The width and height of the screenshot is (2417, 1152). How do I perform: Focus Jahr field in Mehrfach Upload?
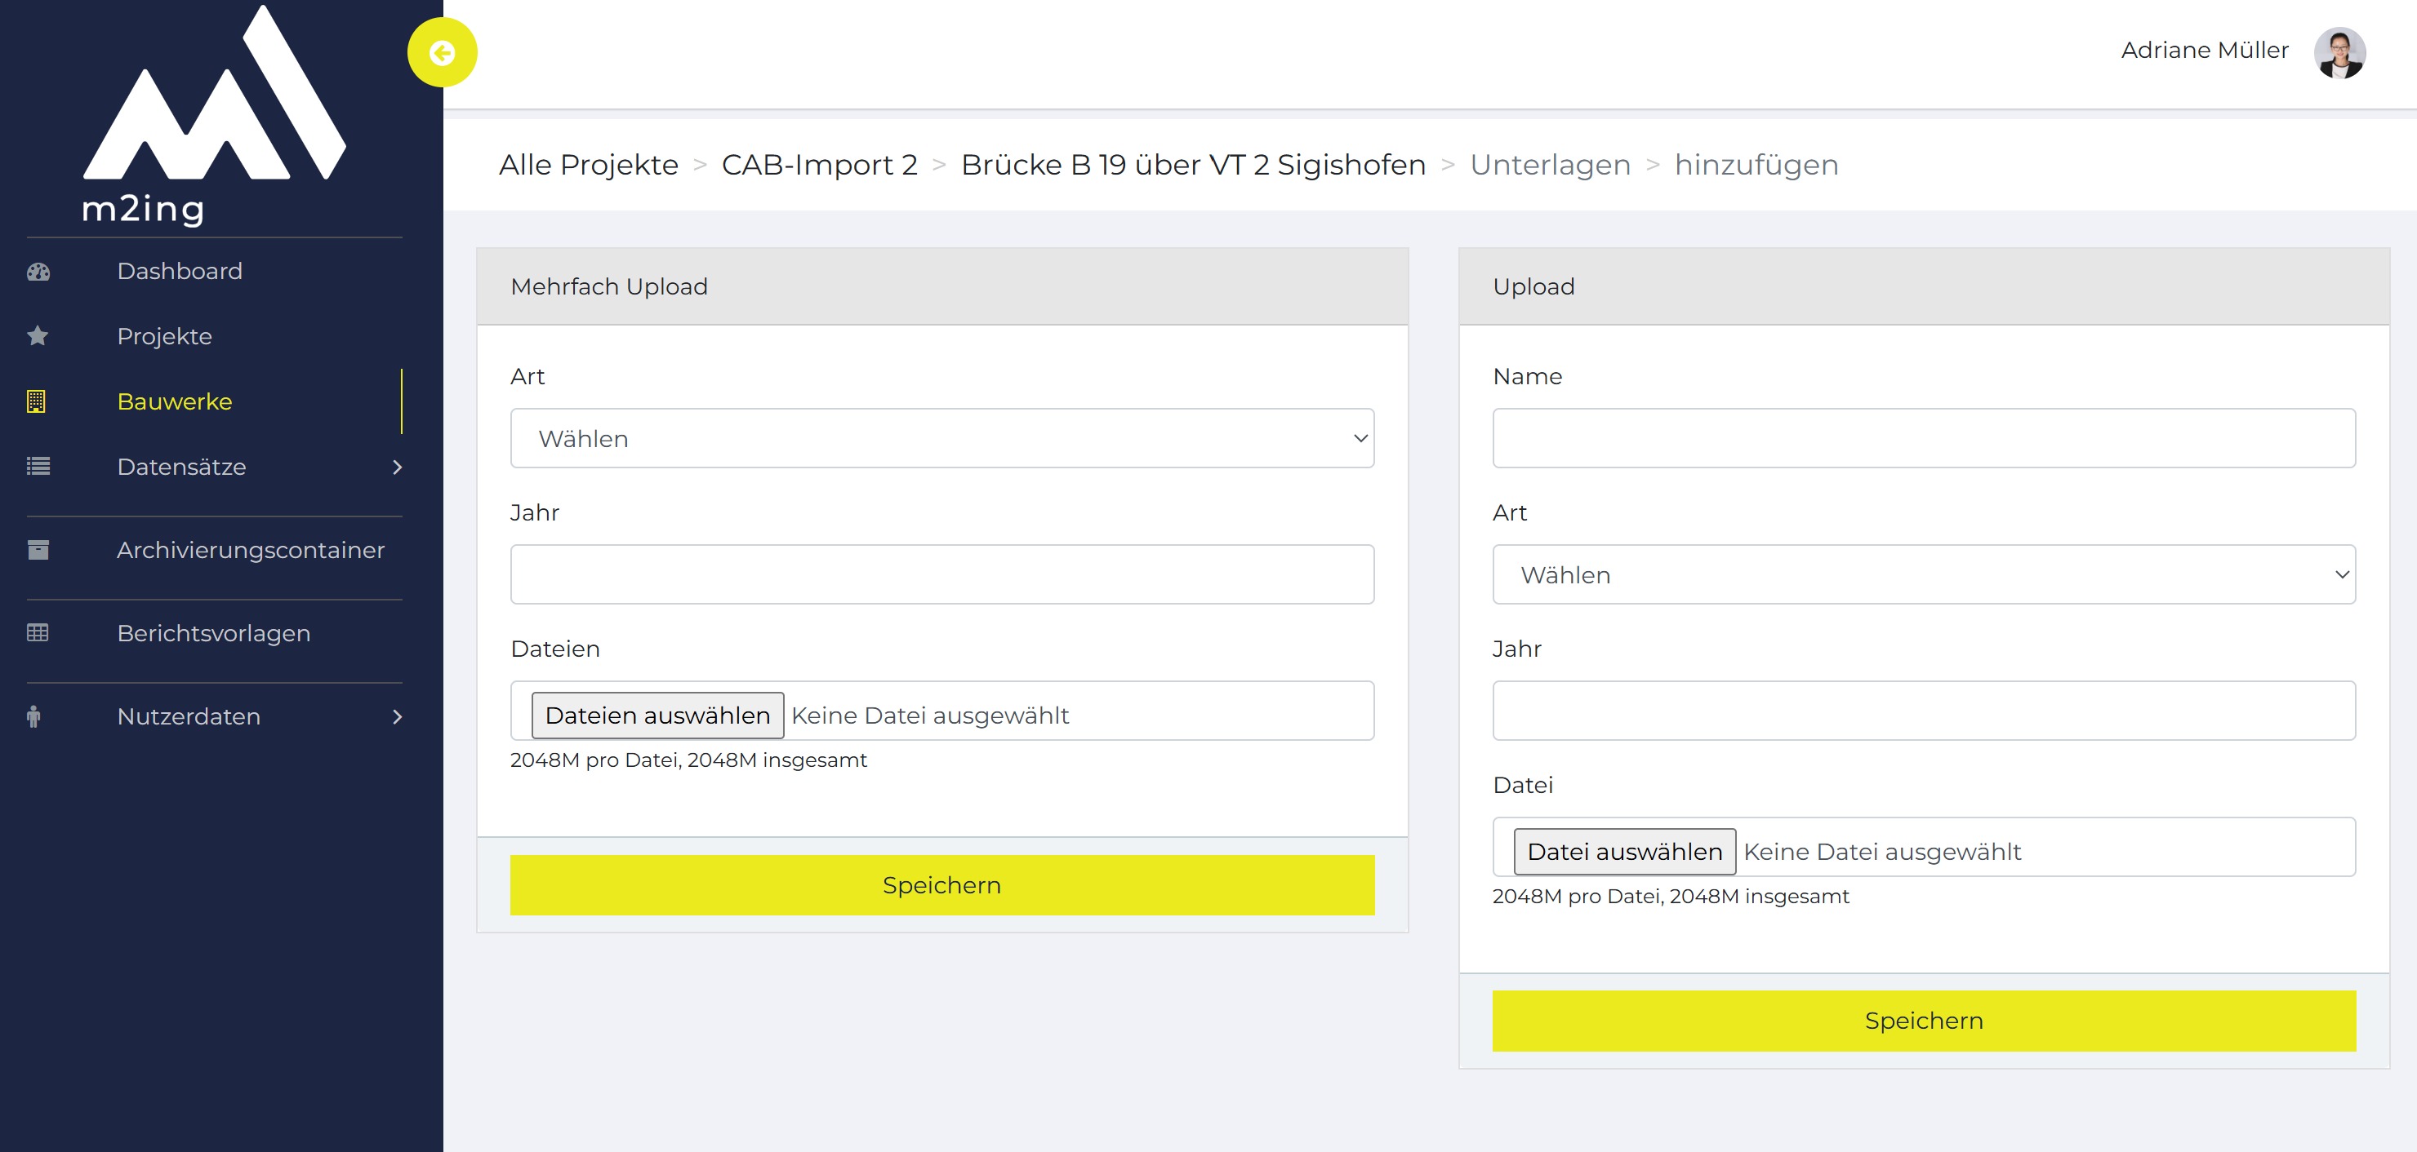click(x=942, y=574)
